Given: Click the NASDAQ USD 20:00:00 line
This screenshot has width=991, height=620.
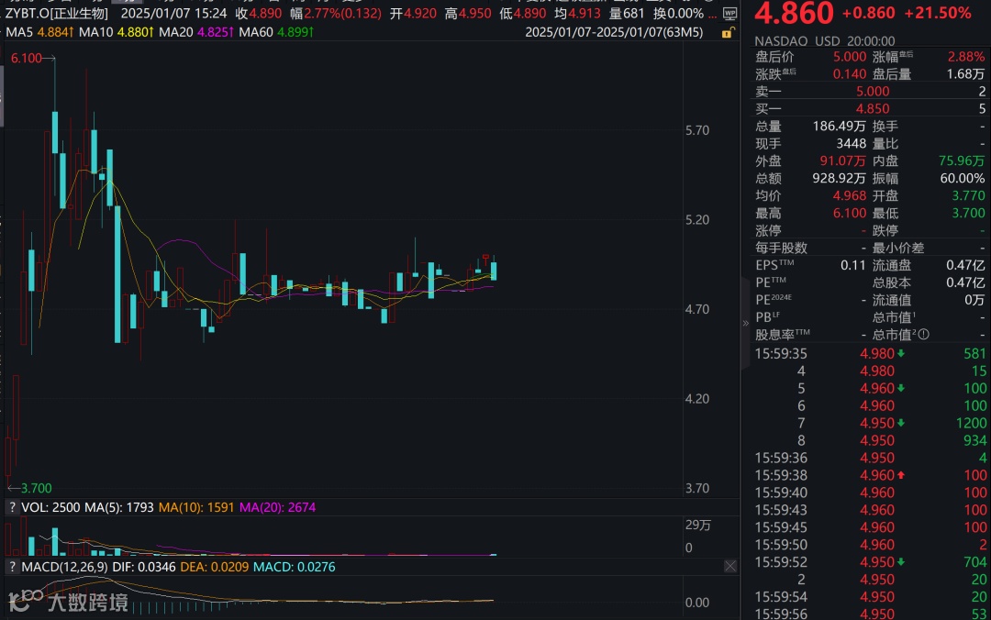Looking at the screenshot, I should (x=824, y=41).
